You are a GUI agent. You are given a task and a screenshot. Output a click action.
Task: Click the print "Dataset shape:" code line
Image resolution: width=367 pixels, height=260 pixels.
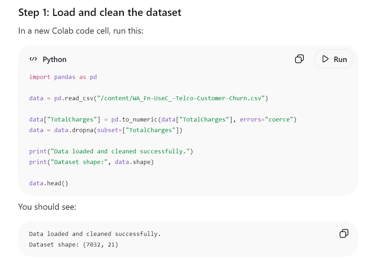[x=92, y=162]
